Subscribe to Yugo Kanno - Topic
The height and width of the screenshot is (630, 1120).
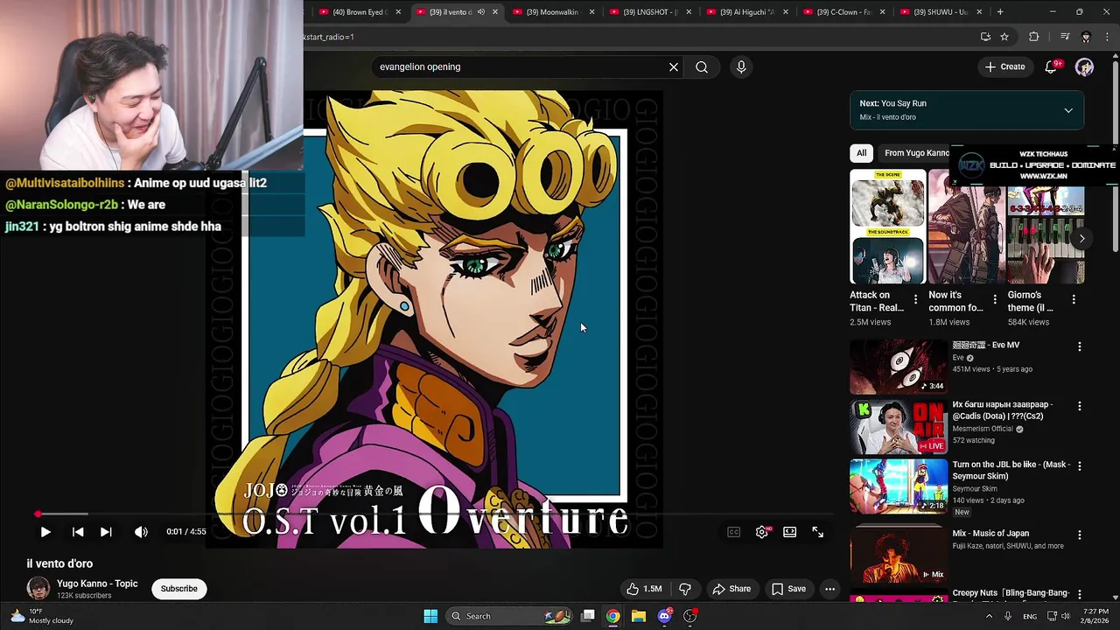(x=178, y=589)
